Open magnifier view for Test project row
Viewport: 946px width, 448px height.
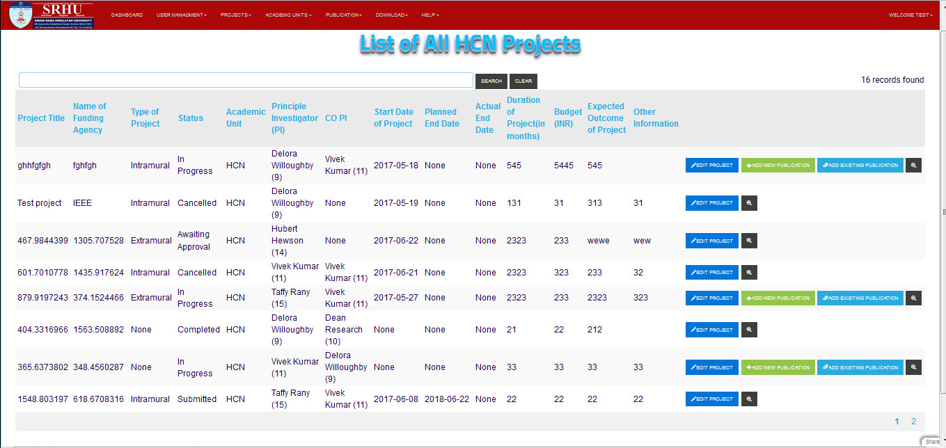[x=749, y=203]
